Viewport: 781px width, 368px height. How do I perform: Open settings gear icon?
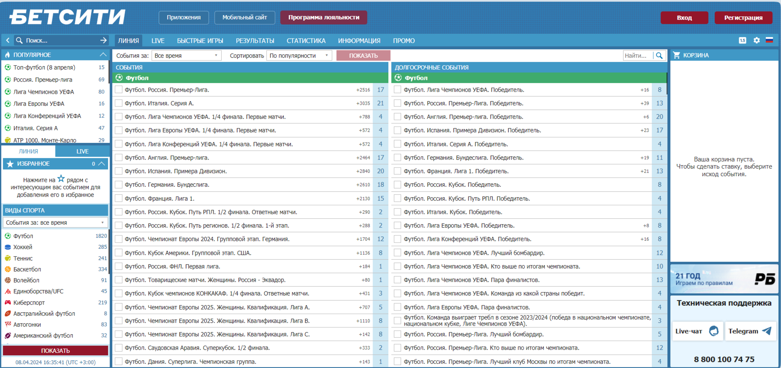point(757,41)
